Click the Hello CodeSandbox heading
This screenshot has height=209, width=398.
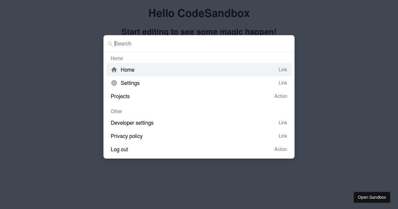[x=199, y=13]
